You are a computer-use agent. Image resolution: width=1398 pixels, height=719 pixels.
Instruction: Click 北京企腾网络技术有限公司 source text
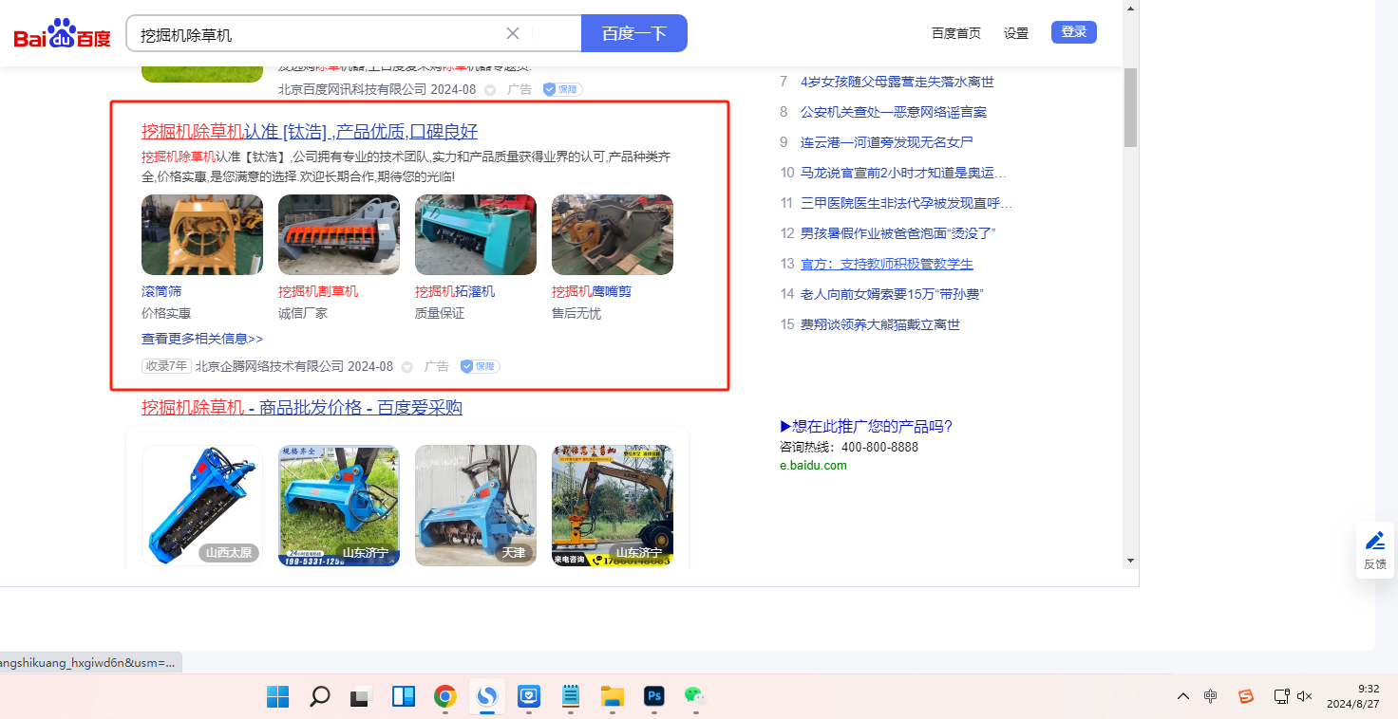270,366
